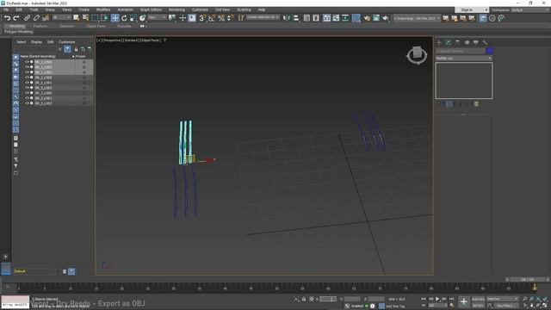Toggle visibility of fourth scene object
551x310 pixels.
27,77
